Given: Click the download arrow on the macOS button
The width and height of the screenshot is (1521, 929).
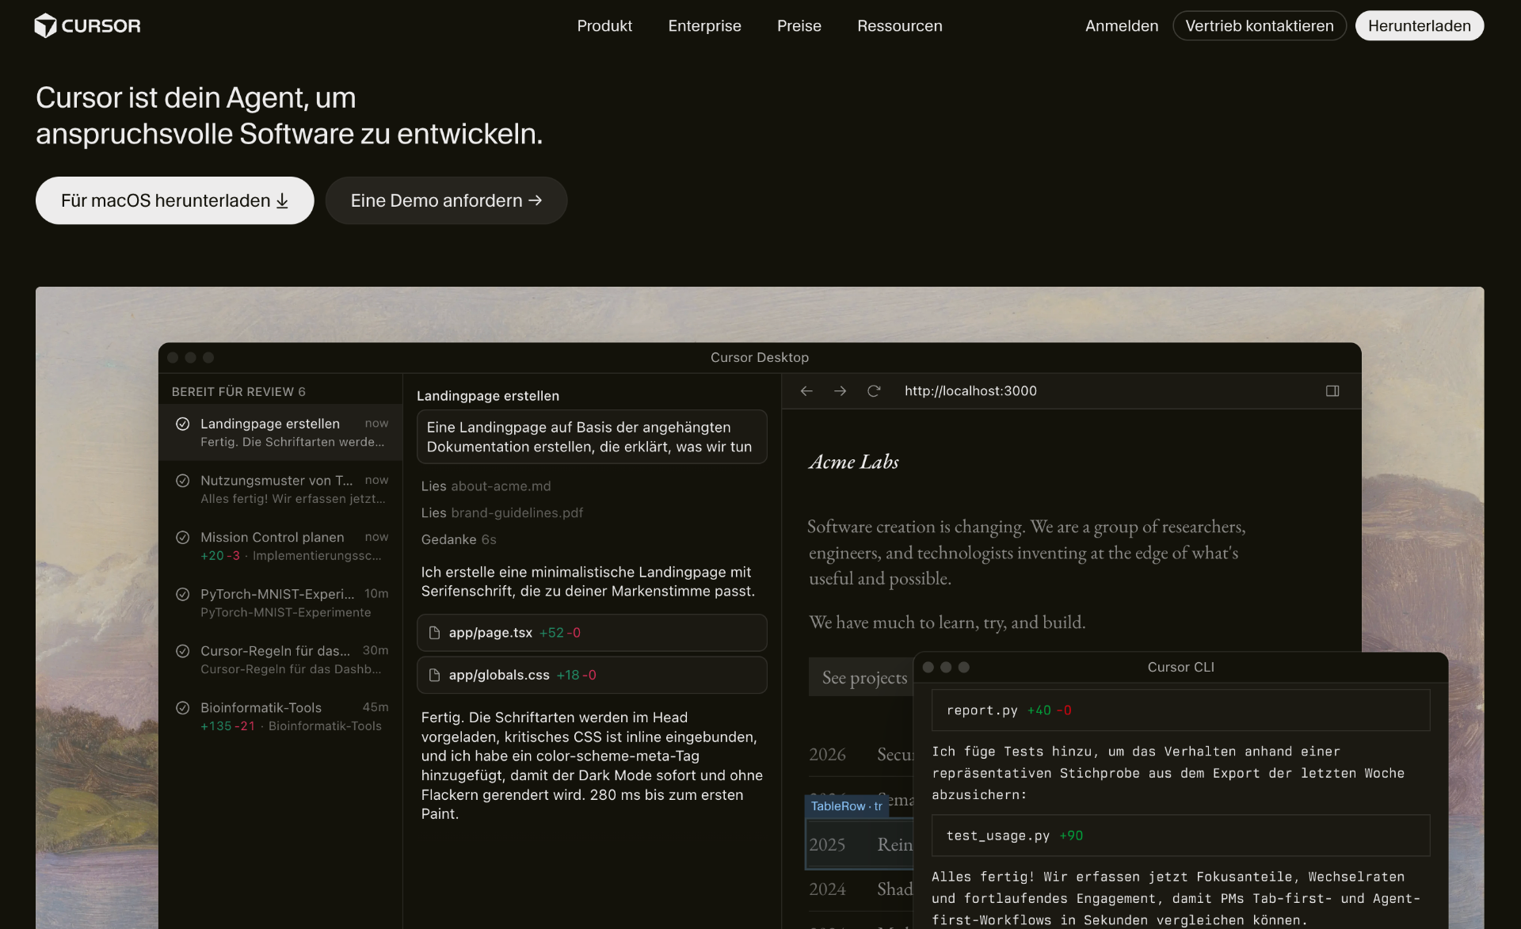Looking at the screenshot, I should click(x=282, y=201).
